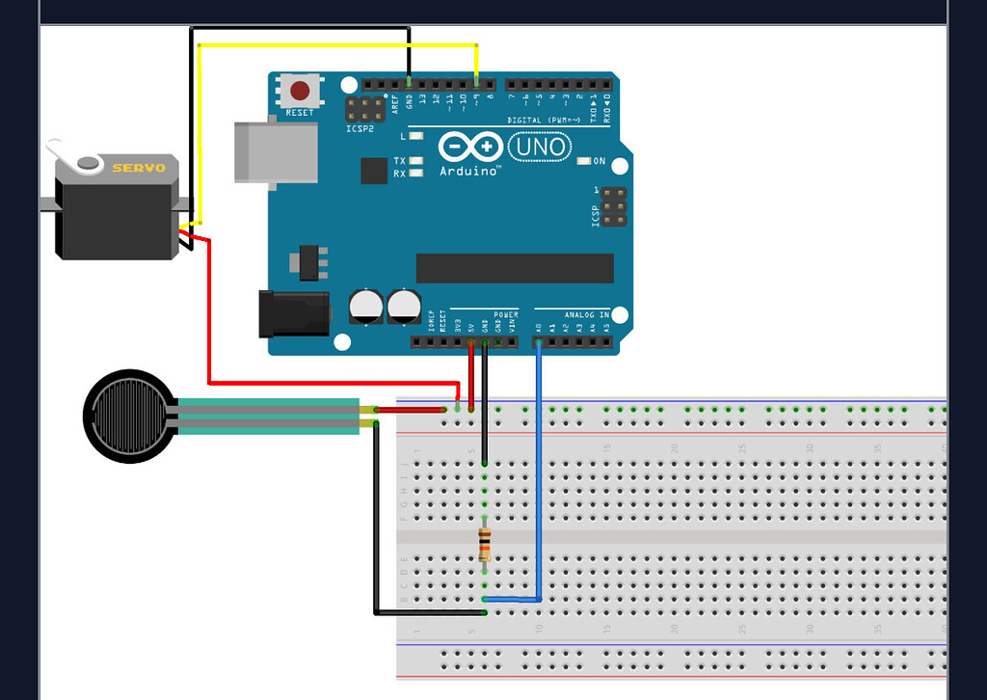Select the TX indicator LED
987x700 pixels.
(416, 161)
